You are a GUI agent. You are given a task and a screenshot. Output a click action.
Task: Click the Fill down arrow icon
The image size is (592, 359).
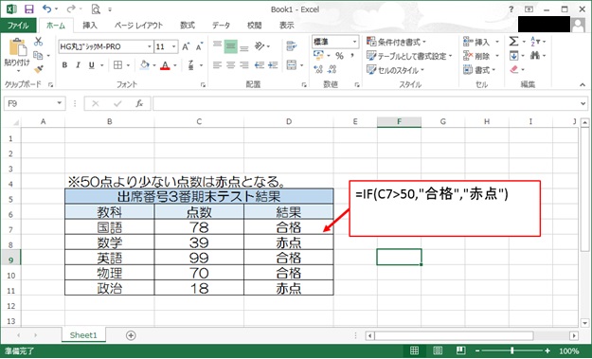click(513, 56)
